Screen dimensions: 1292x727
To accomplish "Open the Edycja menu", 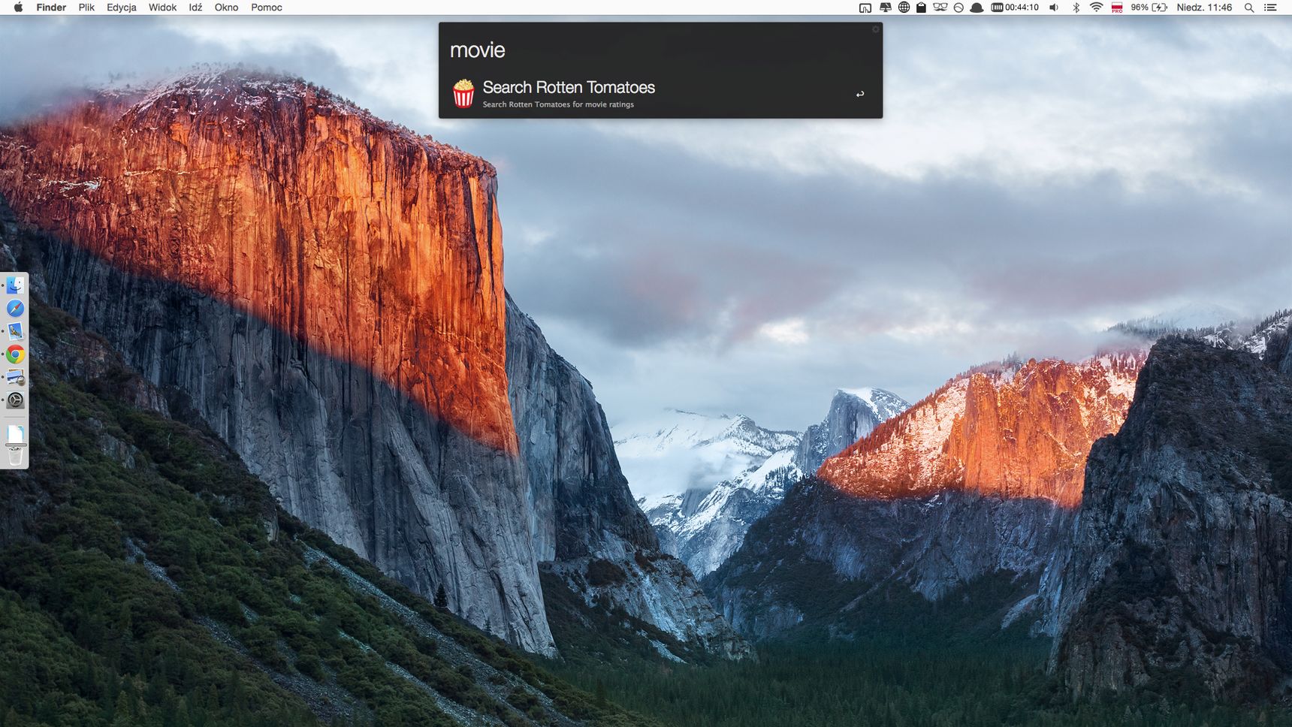I will click(121, 8).
